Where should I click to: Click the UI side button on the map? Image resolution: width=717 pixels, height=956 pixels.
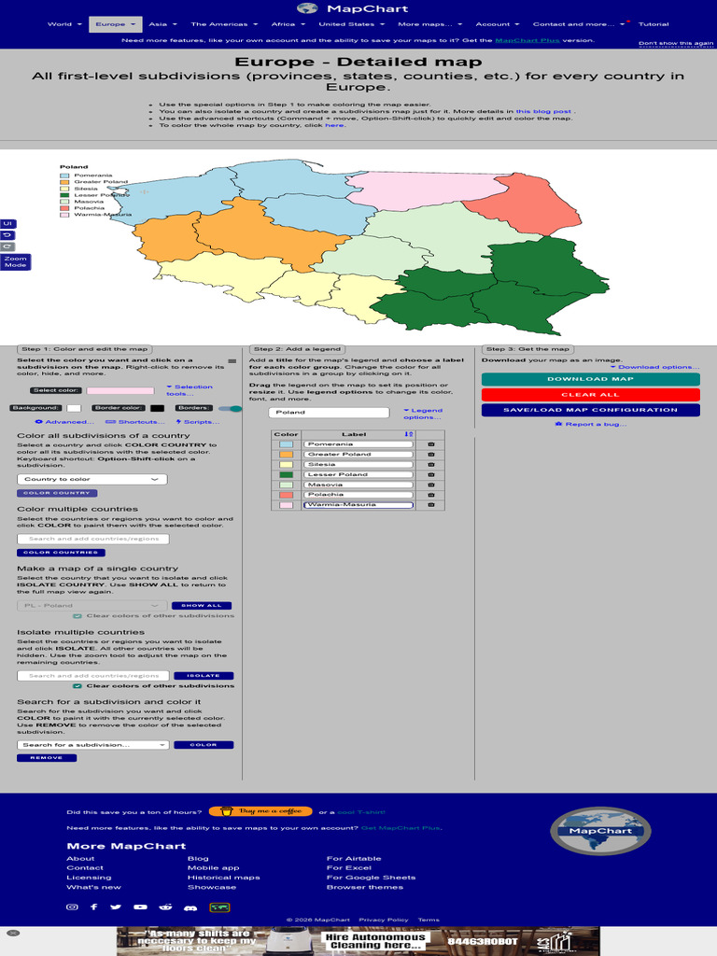click(x=7, y=224)
